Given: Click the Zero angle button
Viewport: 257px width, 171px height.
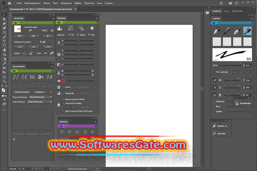Looking at the screenshot, I should tap(45, 30).
